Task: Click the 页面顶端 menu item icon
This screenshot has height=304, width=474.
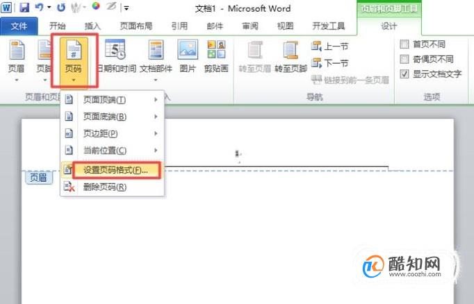Action: (x=69, y=99)
